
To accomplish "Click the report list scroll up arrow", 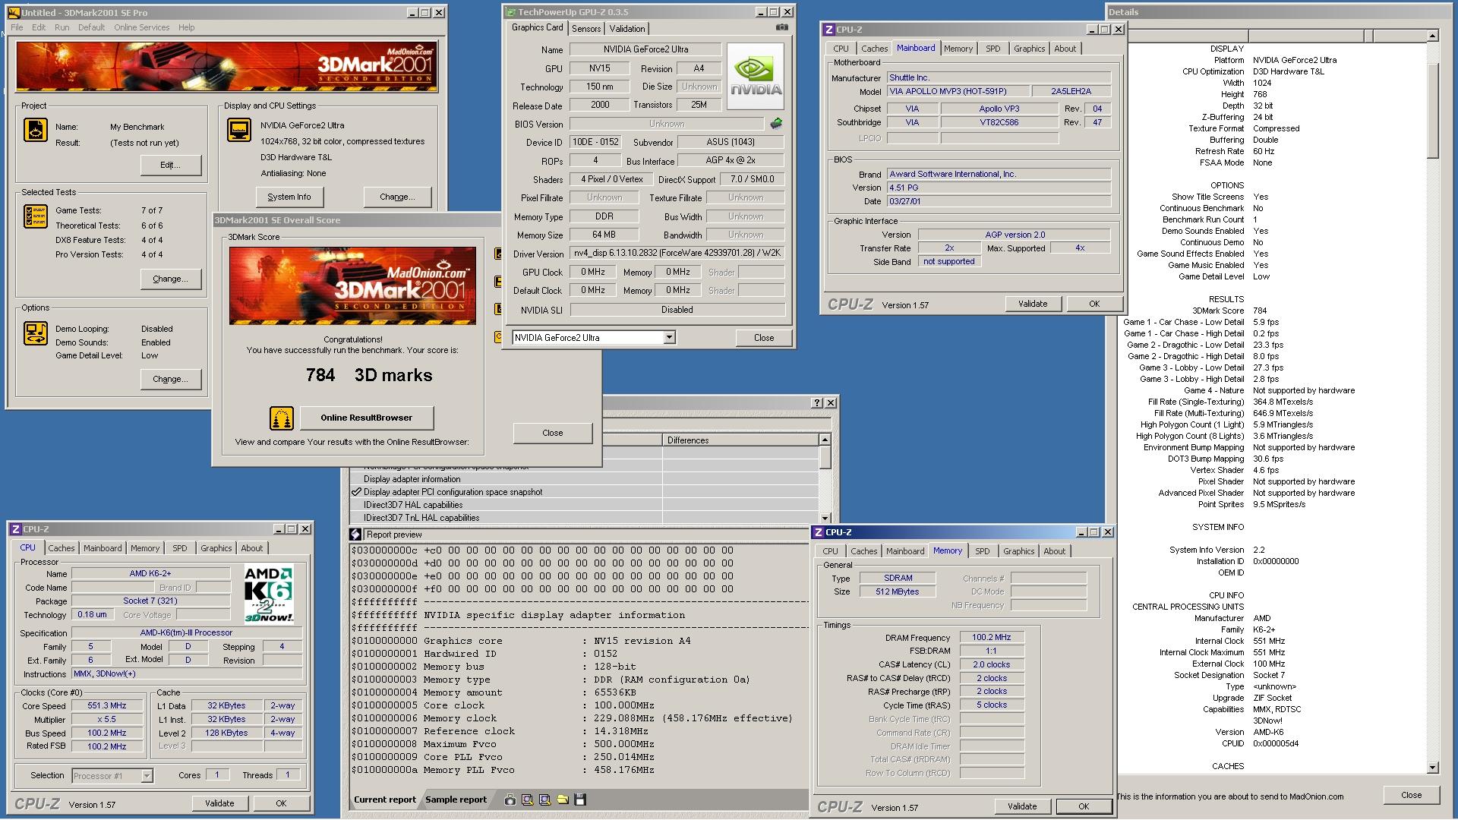I will [x=825, y=440].
